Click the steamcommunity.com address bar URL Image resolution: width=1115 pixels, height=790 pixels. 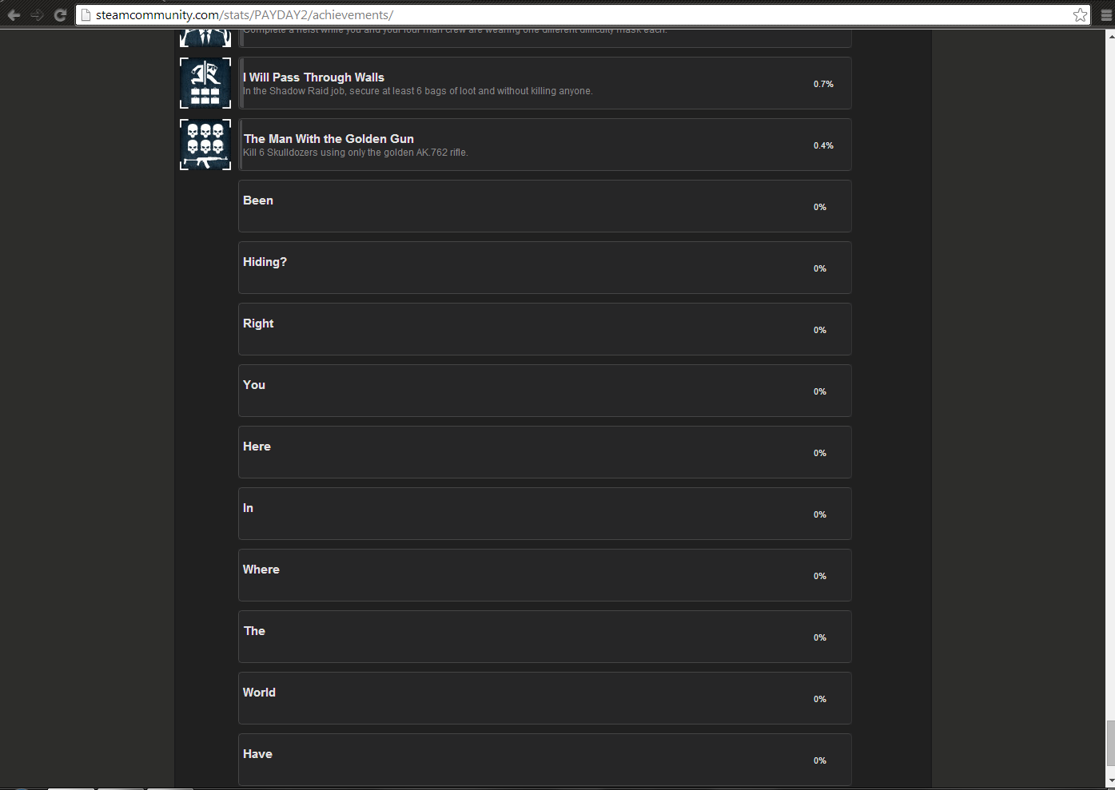click(x=245, y=14)
